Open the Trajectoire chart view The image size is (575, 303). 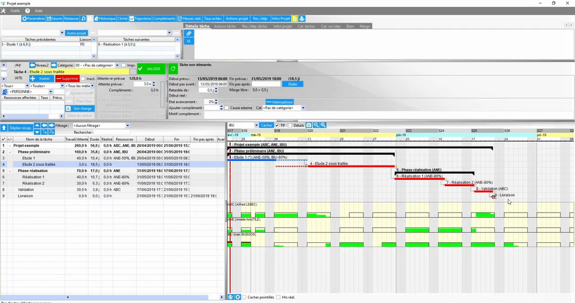140,19
